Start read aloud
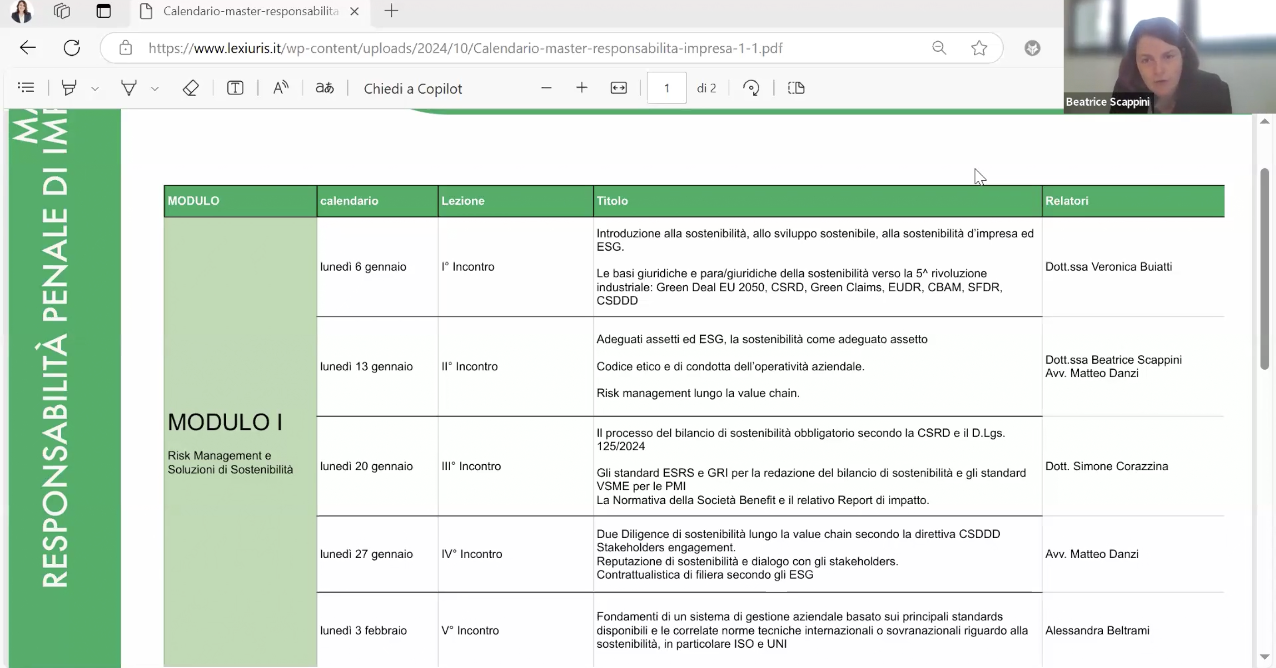 [280, 88]
